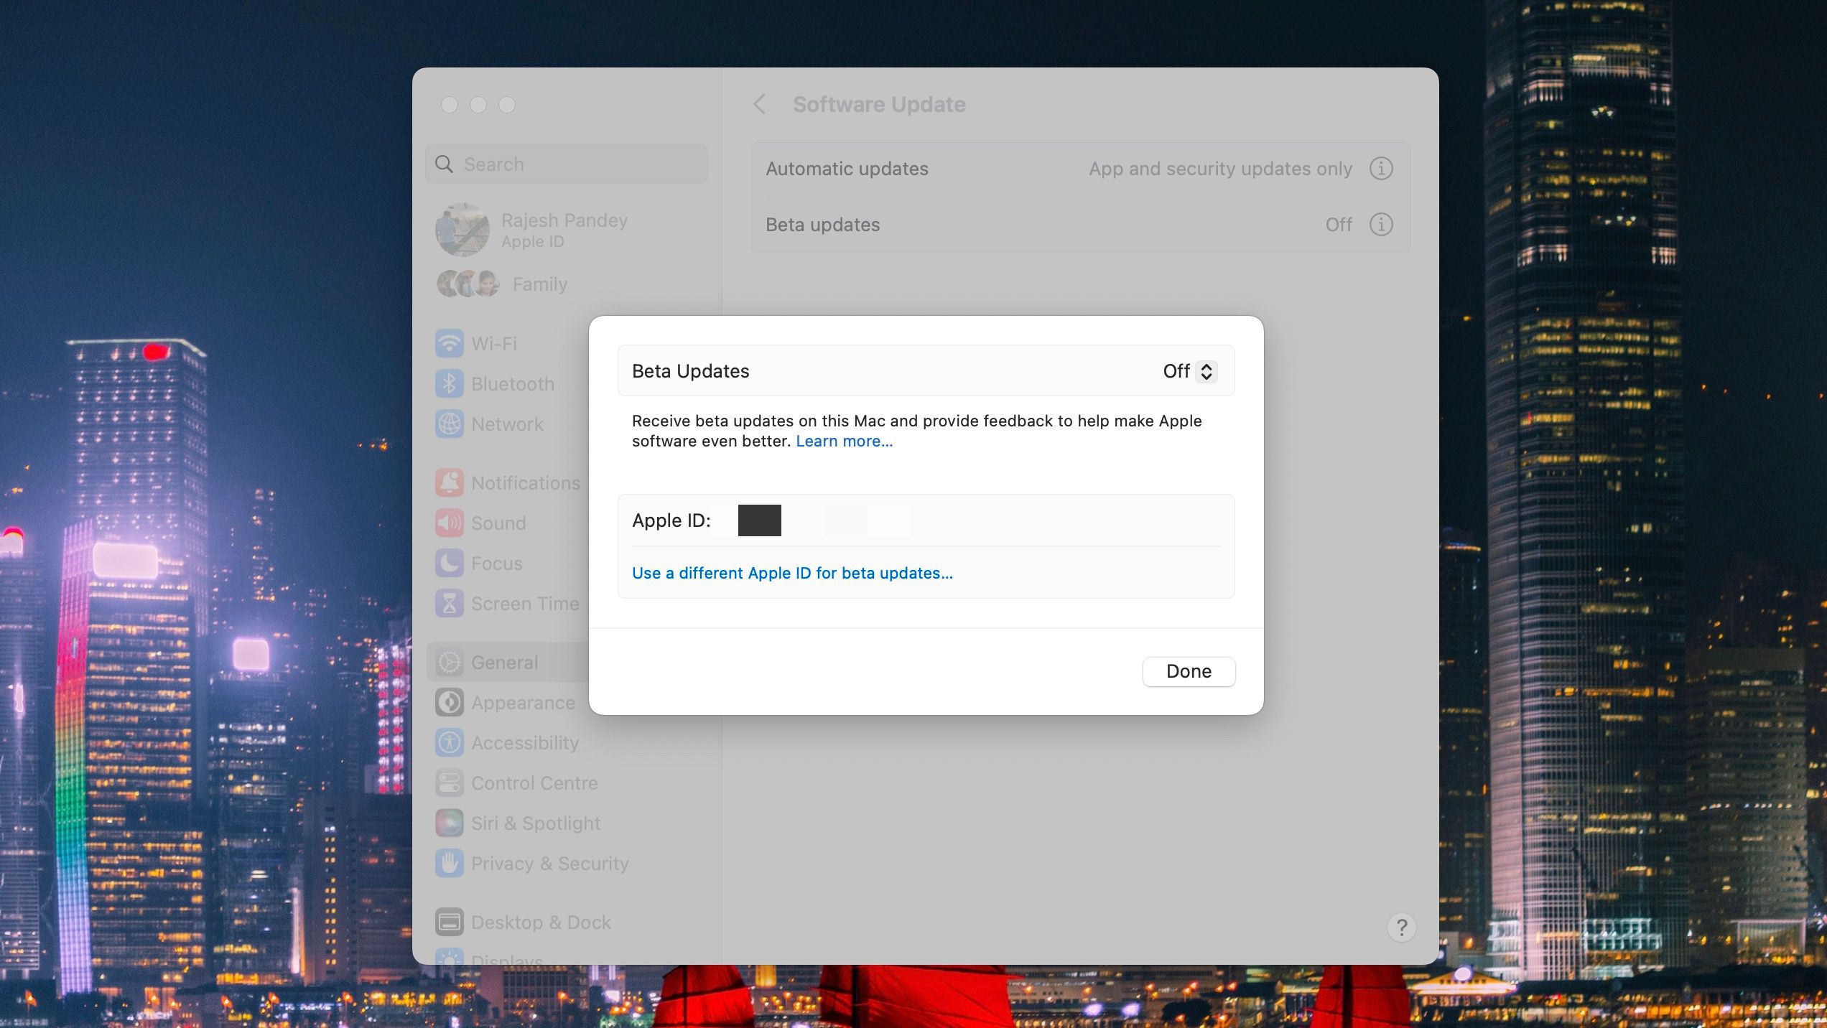1827x1028 pixels.
Task: Open Network settings
Action: coord(506,424)
